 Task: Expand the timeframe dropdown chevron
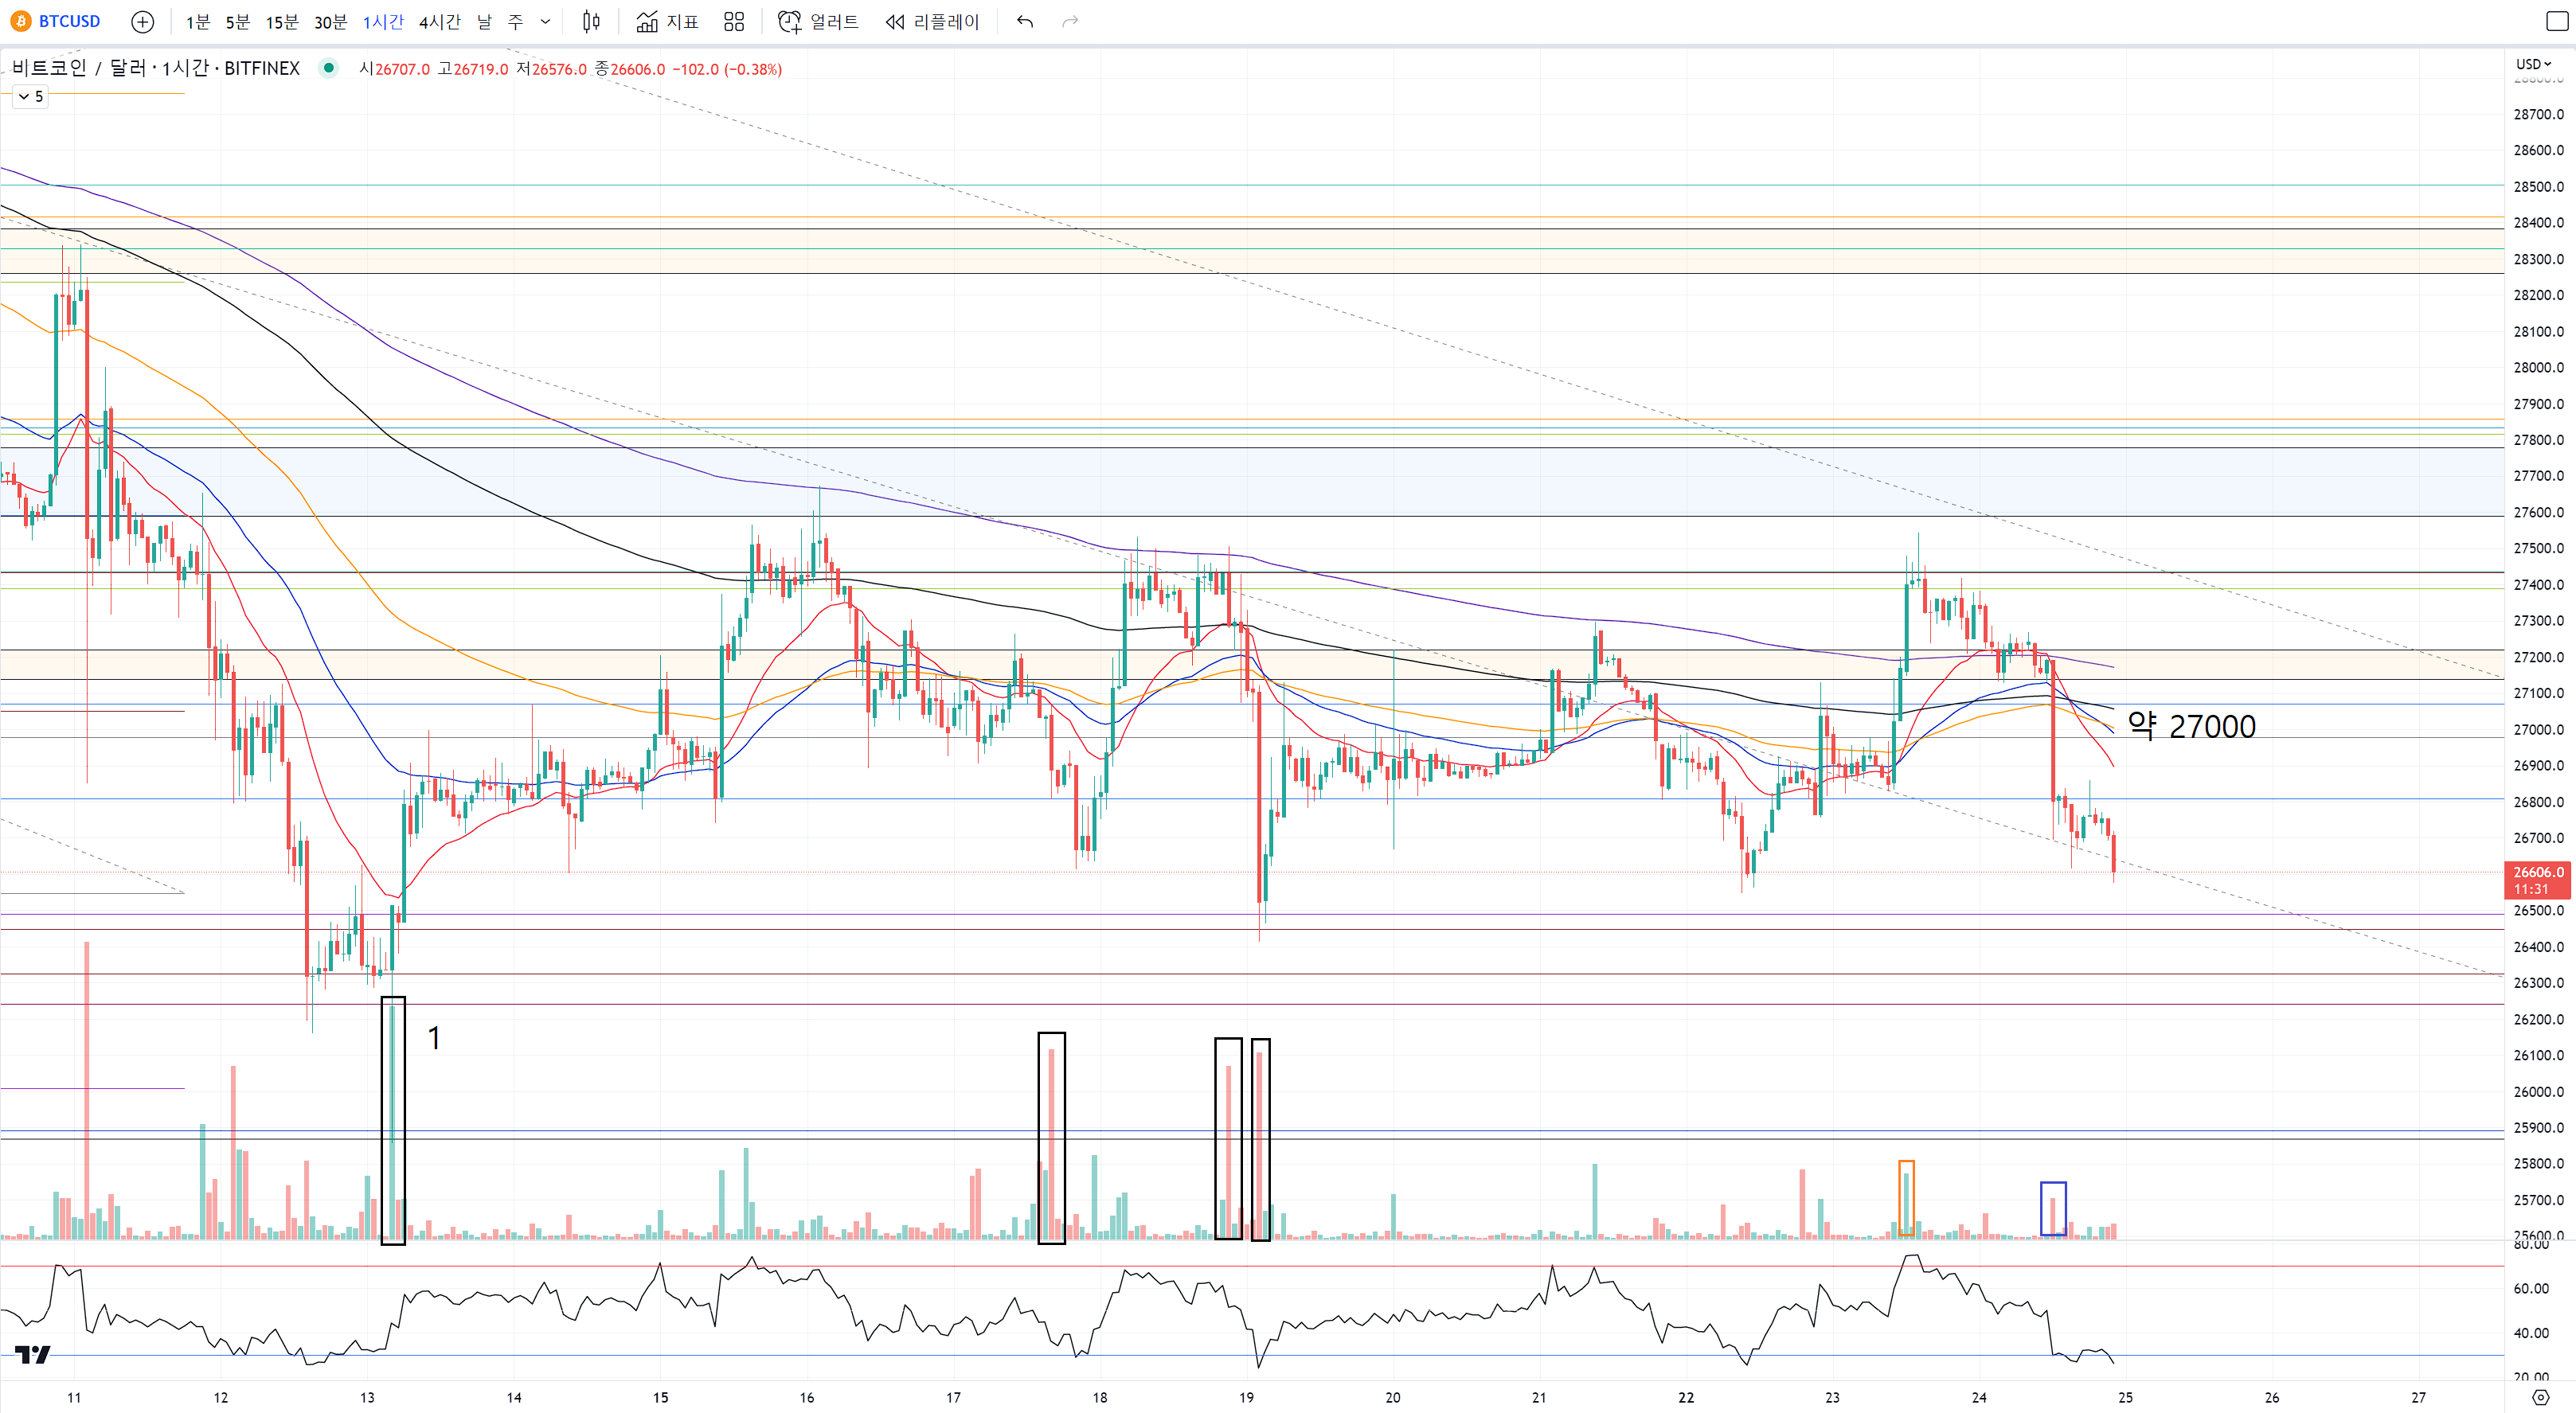[x=545, y=22]
